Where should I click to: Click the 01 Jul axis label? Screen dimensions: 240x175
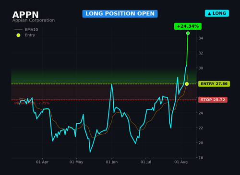(146, 162)
